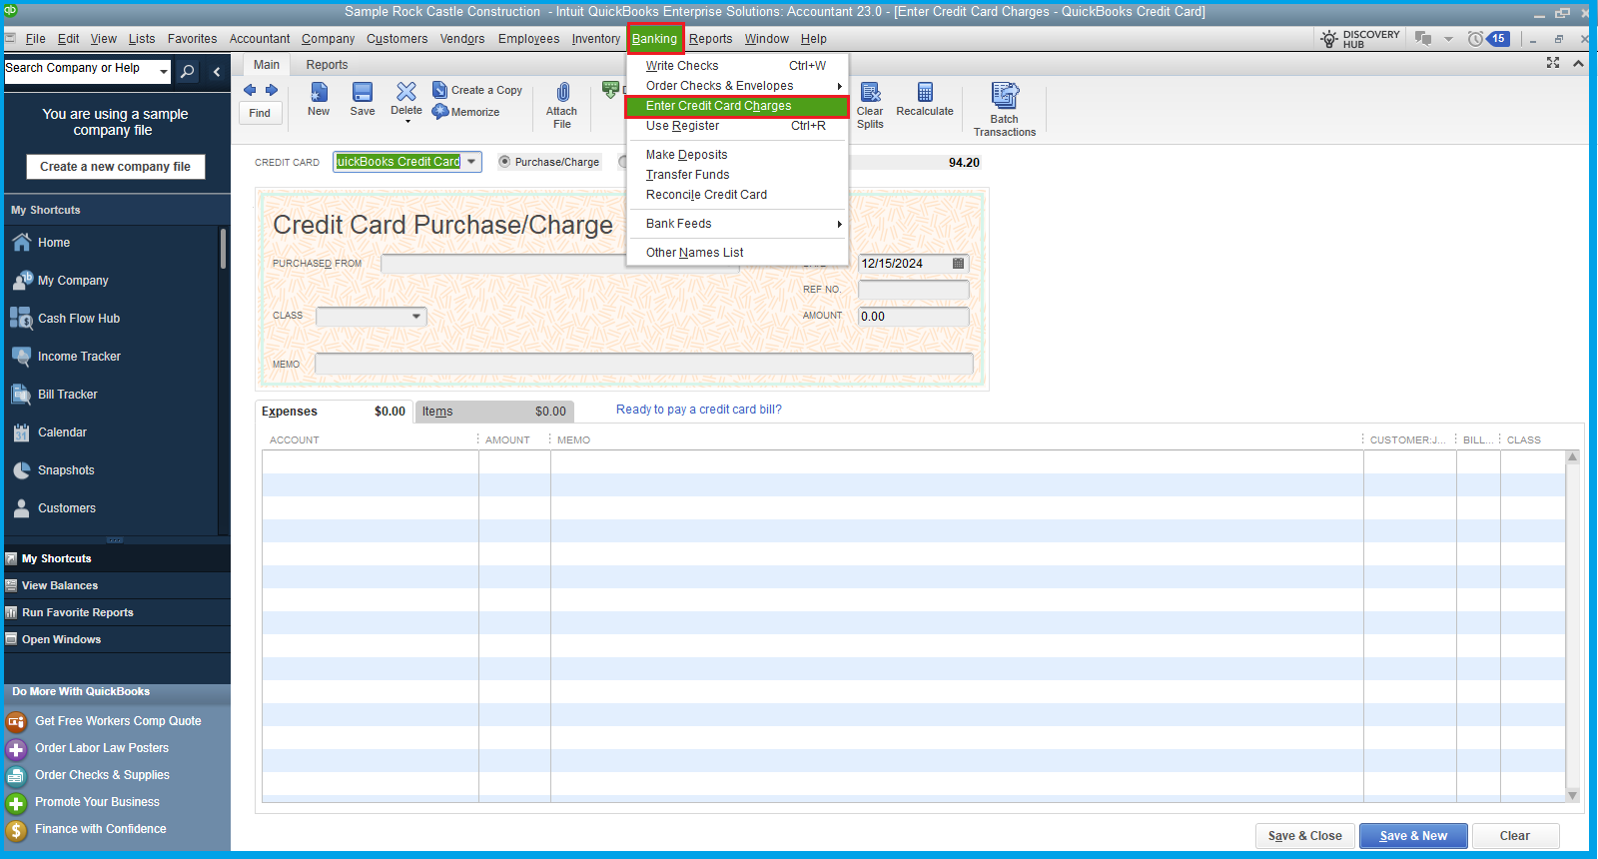Viewport: 1598px width, 859px height.
Task: Click the Memorize icon
Action: point(439,112)
